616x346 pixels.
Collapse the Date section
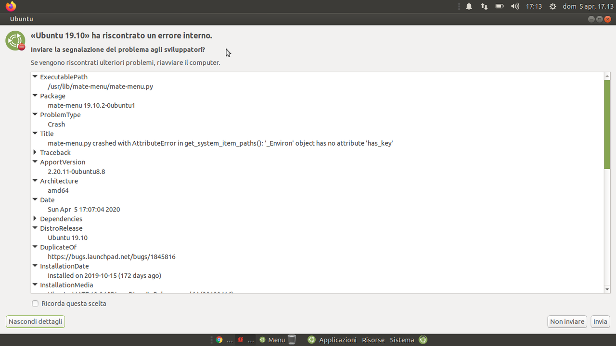[35, 200]
